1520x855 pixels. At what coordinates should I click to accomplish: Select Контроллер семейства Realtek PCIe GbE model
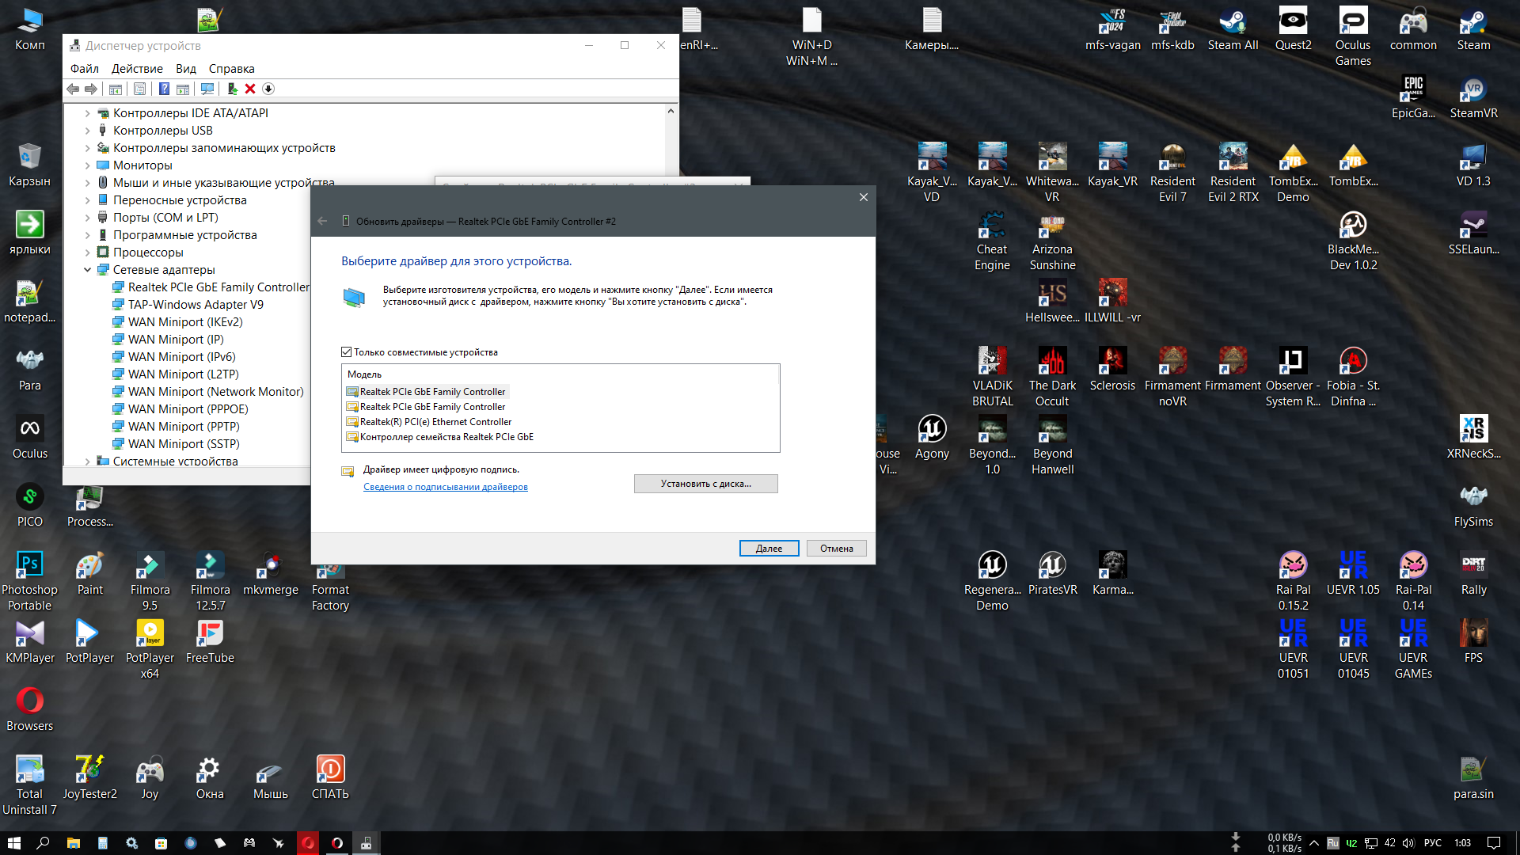pos(446,437)
